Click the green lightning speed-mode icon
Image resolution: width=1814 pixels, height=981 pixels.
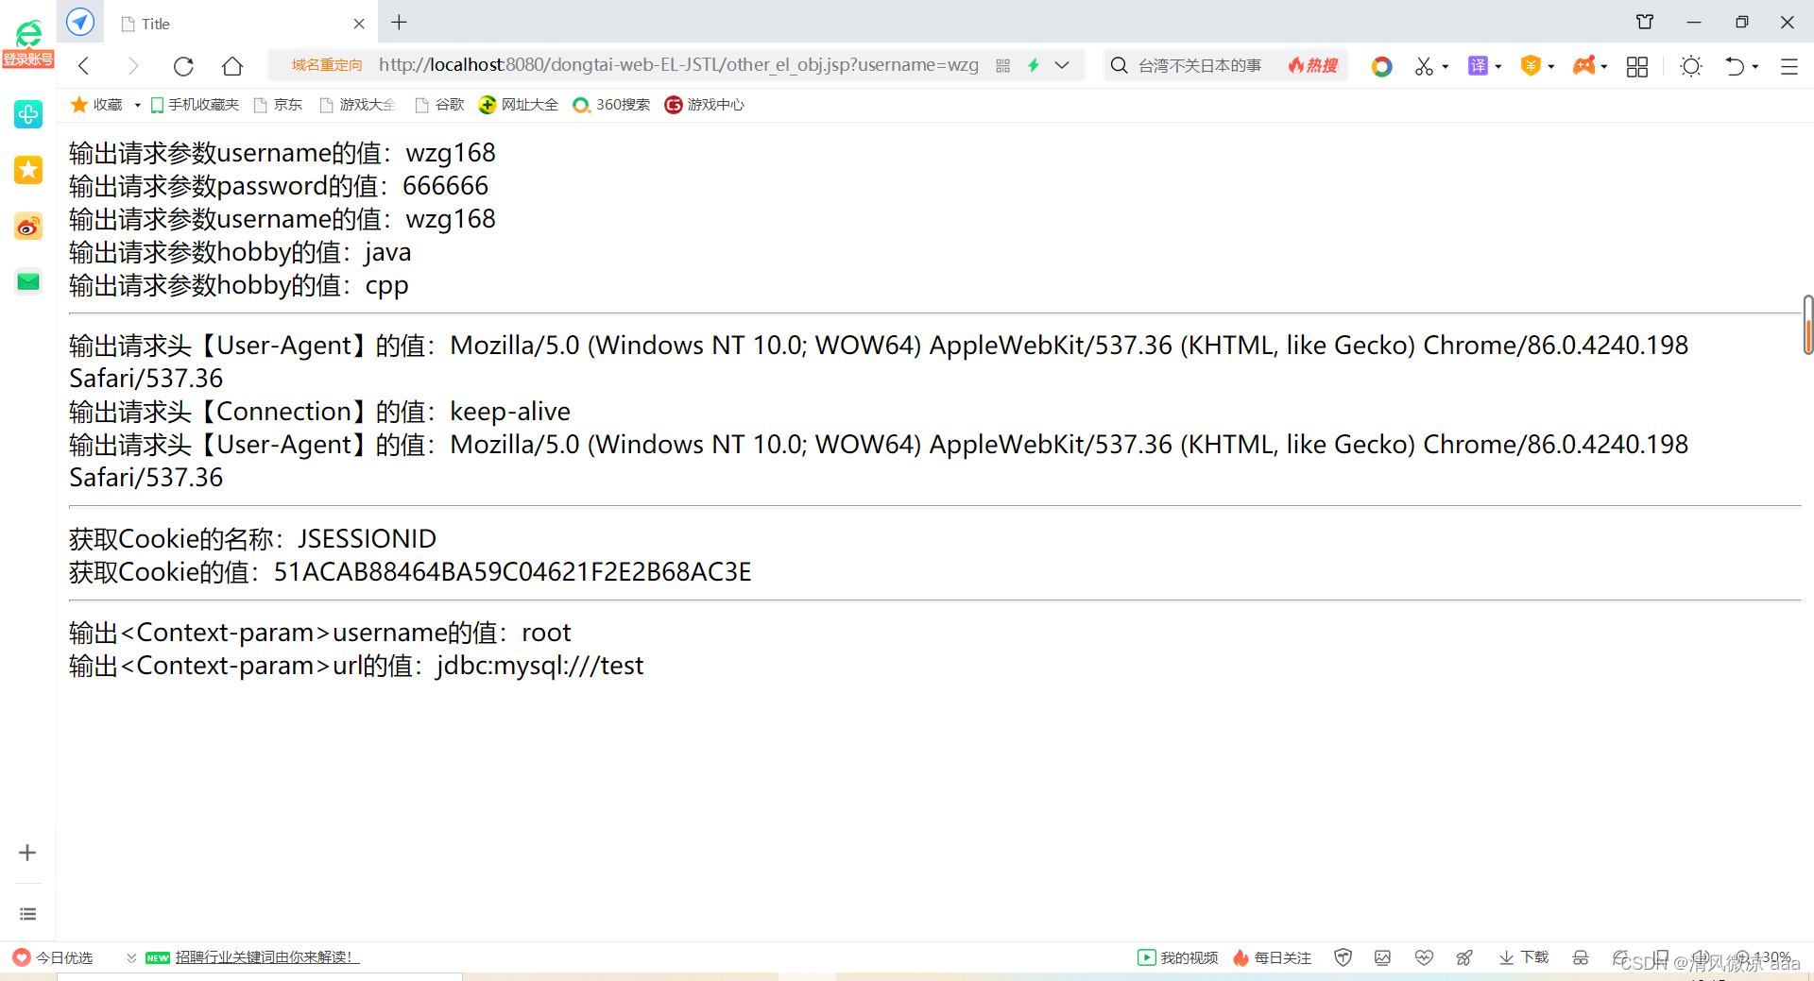click(1034, 65)
